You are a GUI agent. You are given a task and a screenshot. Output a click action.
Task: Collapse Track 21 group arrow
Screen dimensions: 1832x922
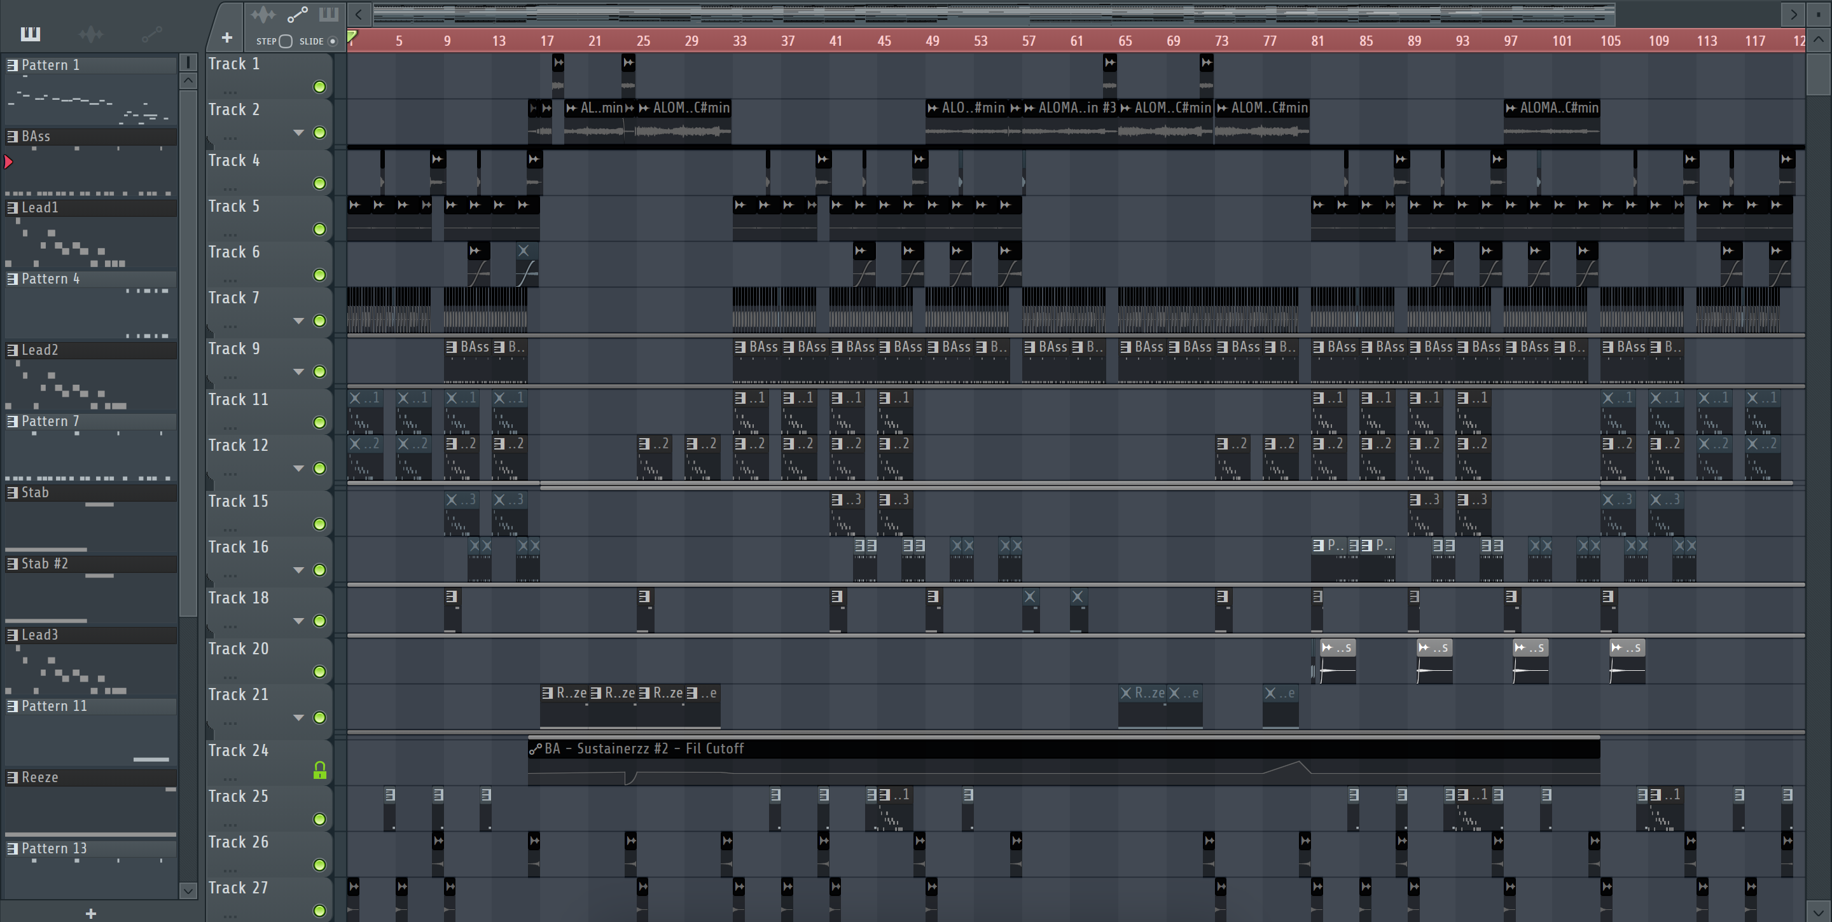(299, 718)
